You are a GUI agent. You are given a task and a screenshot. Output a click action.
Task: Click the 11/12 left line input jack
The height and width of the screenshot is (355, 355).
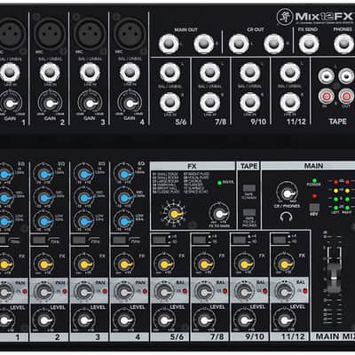[290, 73]
